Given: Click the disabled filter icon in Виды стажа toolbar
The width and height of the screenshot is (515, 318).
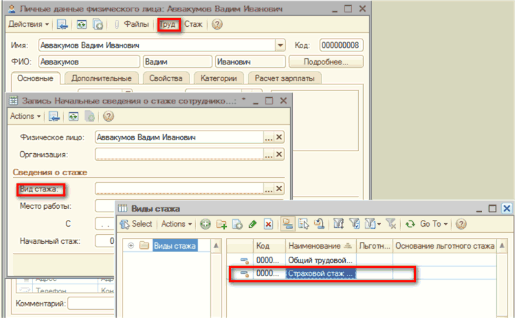Looking at the screenshot, I should pos(391,224).
